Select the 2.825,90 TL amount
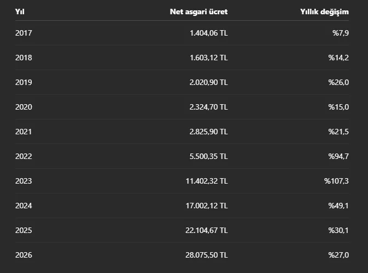 coord(208,132)
